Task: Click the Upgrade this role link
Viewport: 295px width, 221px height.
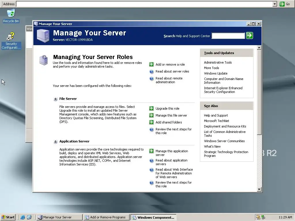Action: click(167, 108)
